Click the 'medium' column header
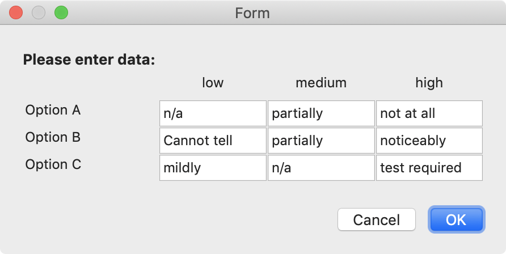Viewport: 506px width, 254px height. [321, 83]
